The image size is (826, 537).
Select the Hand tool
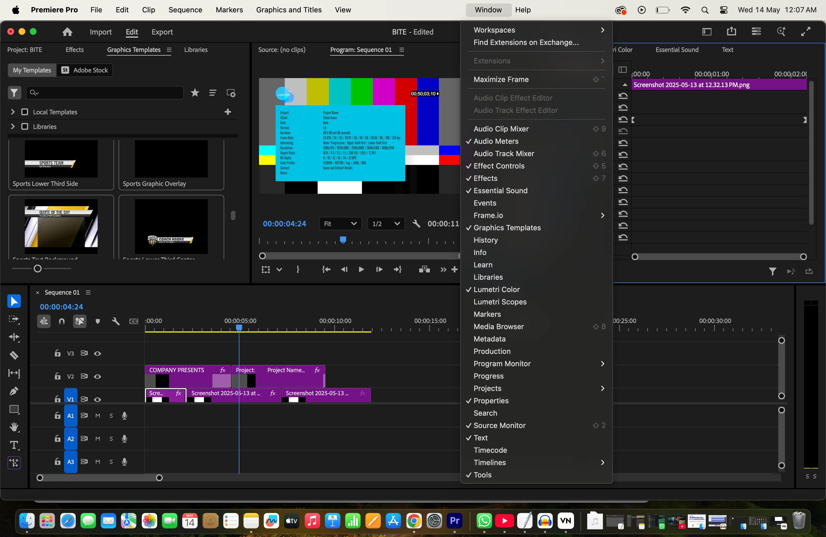pos(14,427)
